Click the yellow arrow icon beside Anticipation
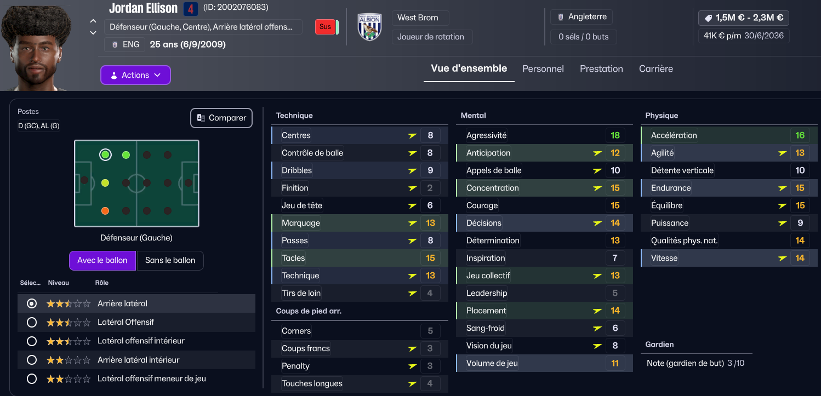 [597, 153]
